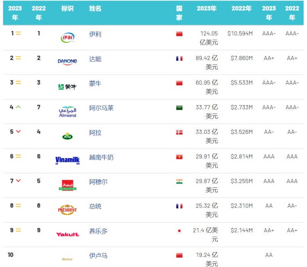Click the Arla logo
Screen dimensions: 307x267
coord(67,136)
